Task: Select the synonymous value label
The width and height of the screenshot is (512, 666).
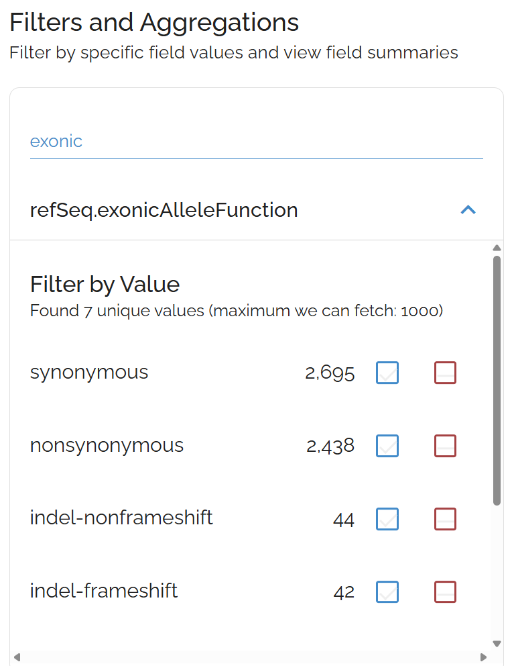Action: (89, 372)
